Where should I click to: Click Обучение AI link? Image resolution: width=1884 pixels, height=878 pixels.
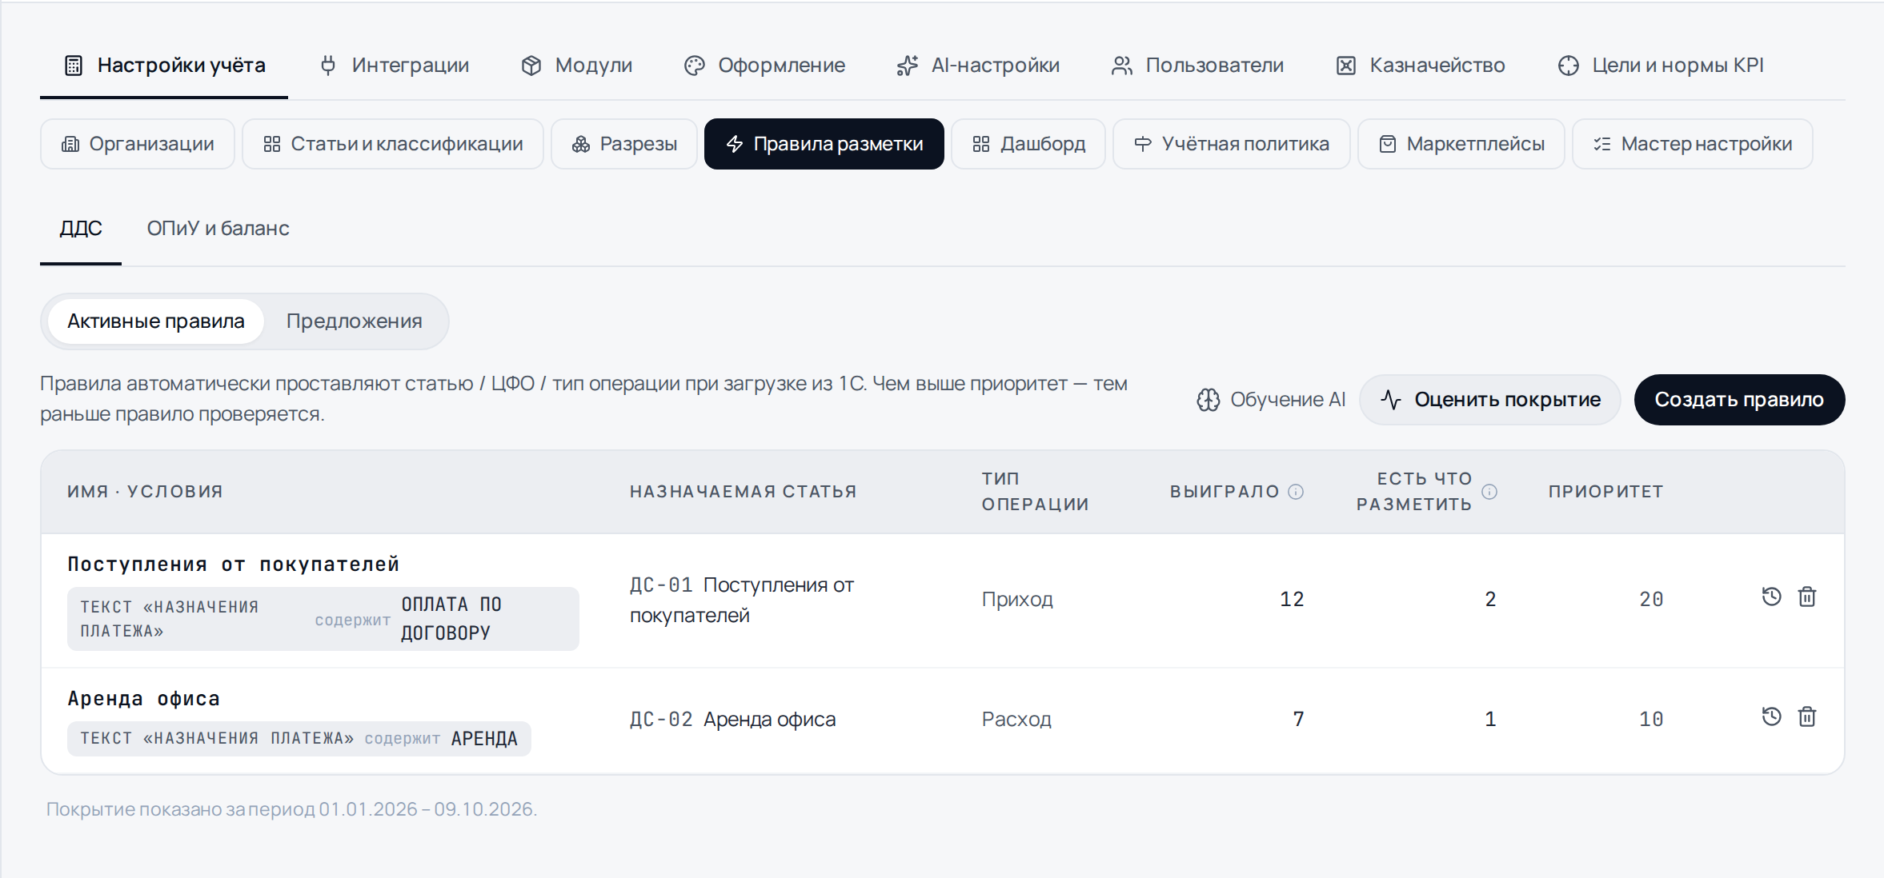click(x=1271, y=400)
